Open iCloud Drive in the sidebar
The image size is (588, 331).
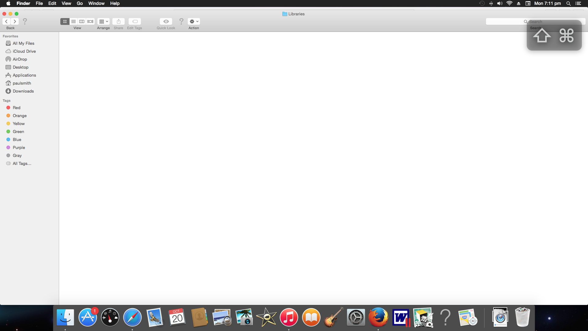tap(24, 51)
